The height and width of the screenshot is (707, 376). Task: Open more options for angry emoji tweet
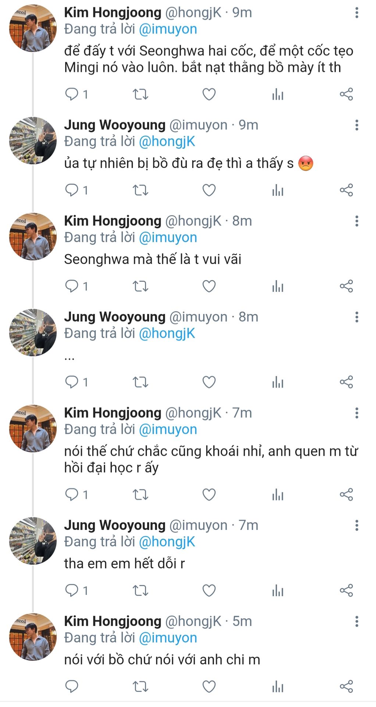point(357,125)
